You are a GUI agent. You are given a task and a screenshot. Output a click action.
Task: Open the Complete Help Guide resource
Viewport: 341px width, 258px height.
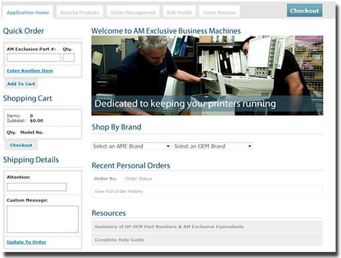coord(207,240)
